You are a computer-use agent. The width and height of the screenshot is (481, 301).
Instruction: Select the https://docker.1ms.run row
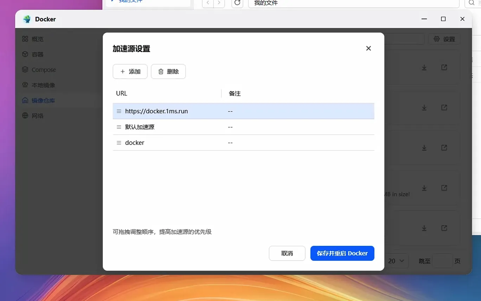click(x=243, y=111)
